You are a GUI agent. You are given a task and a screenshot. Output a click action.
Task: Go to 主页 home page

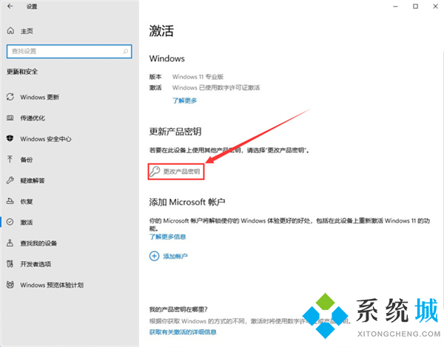pos(27,31)
